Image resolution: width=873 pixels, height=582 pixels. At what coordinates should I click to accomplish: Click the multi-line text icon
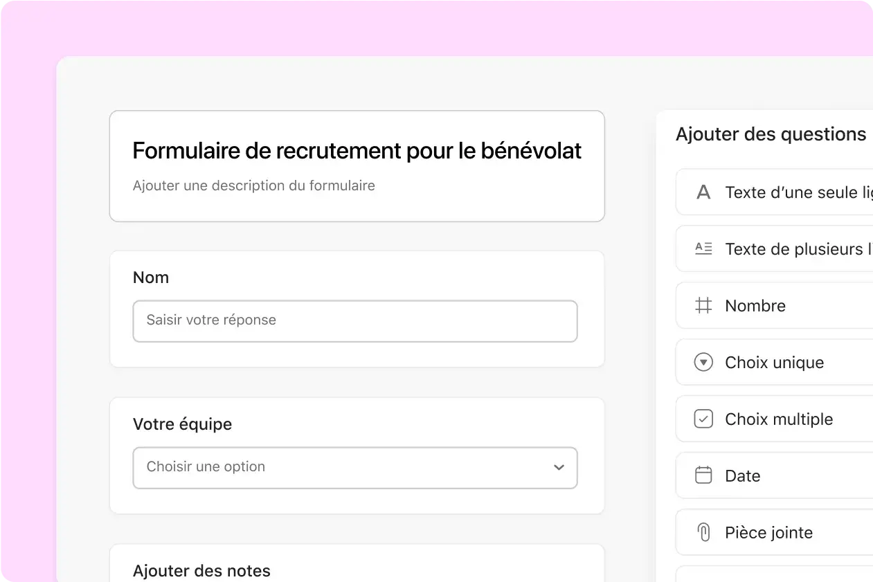[703, 249]
